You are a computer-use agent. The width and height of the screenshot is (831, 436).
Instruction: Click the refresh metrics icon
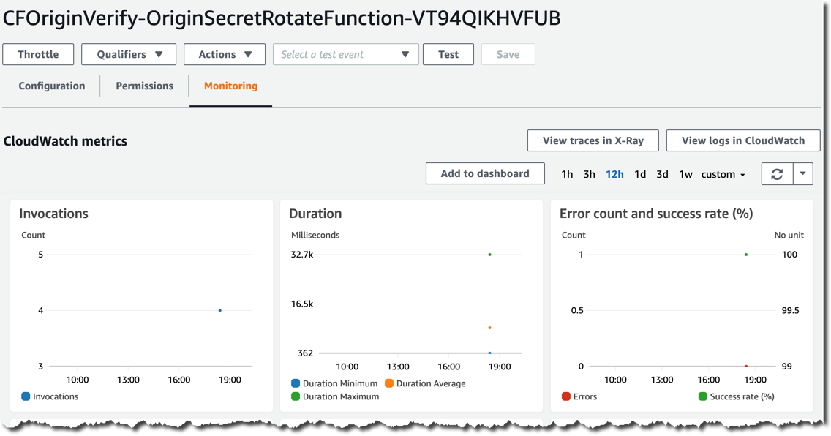[x=777, y=173]
